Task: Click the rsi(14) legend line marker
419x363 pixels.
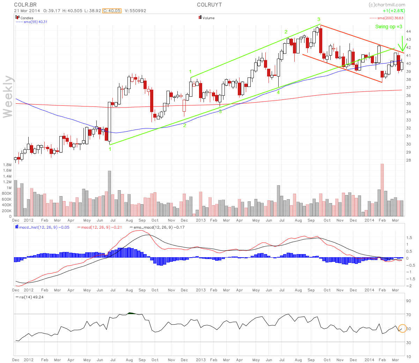Action: [17, 297]
